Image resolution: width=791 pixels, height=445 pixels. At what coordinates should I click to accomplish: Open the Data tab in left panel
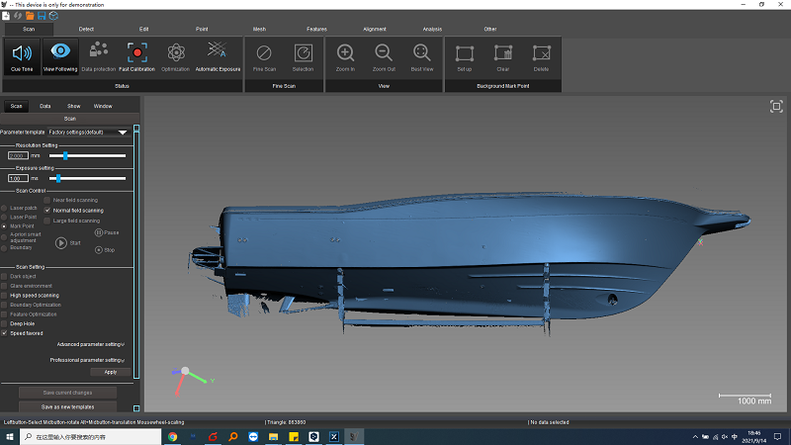pos(45,105)
